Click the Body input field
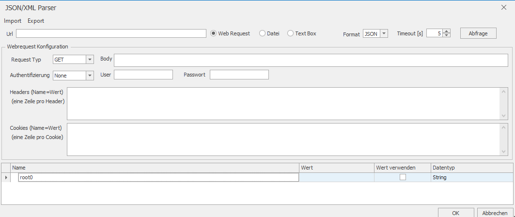This screenshot has width=515, height=217. coord(311,61)
